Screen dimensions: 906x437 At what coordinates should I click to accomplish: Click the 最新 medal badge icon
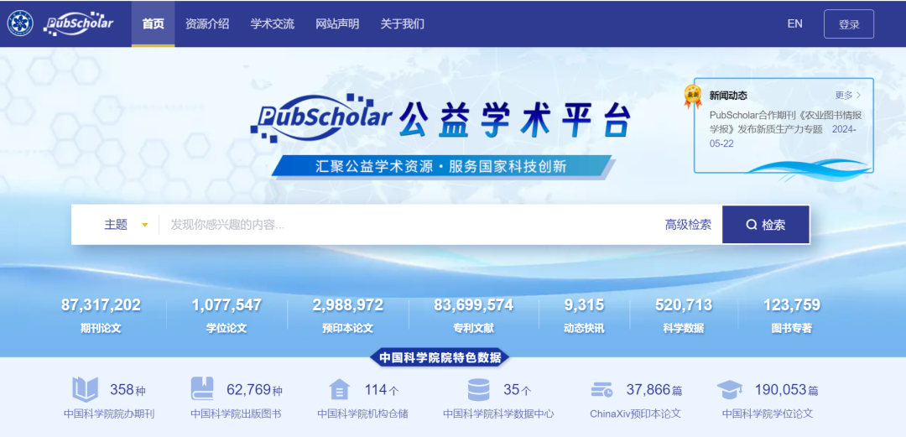693,96
